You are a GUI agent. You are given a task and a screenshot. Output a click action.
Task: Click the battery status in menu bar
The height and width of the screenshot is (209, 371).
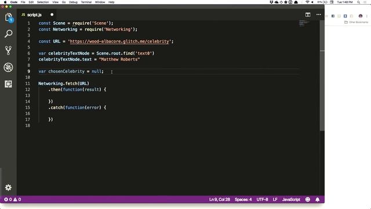(322, 2)
